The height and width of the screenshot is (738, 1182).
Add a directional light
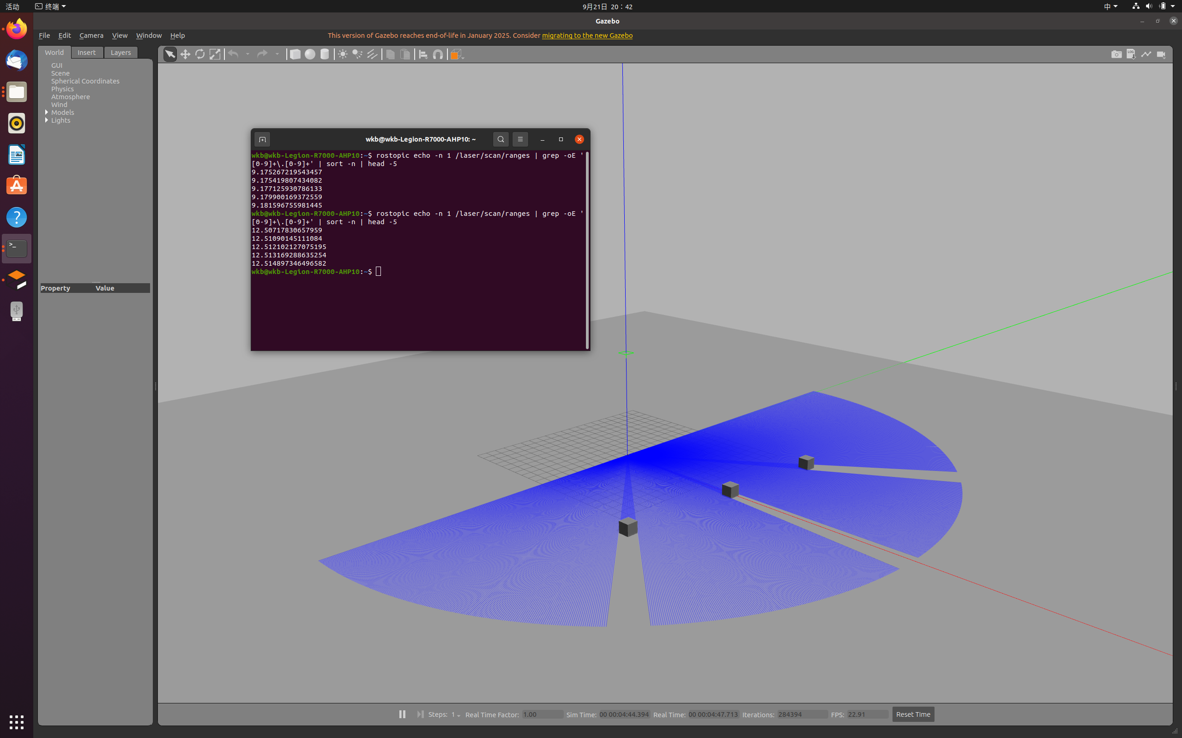372,54
